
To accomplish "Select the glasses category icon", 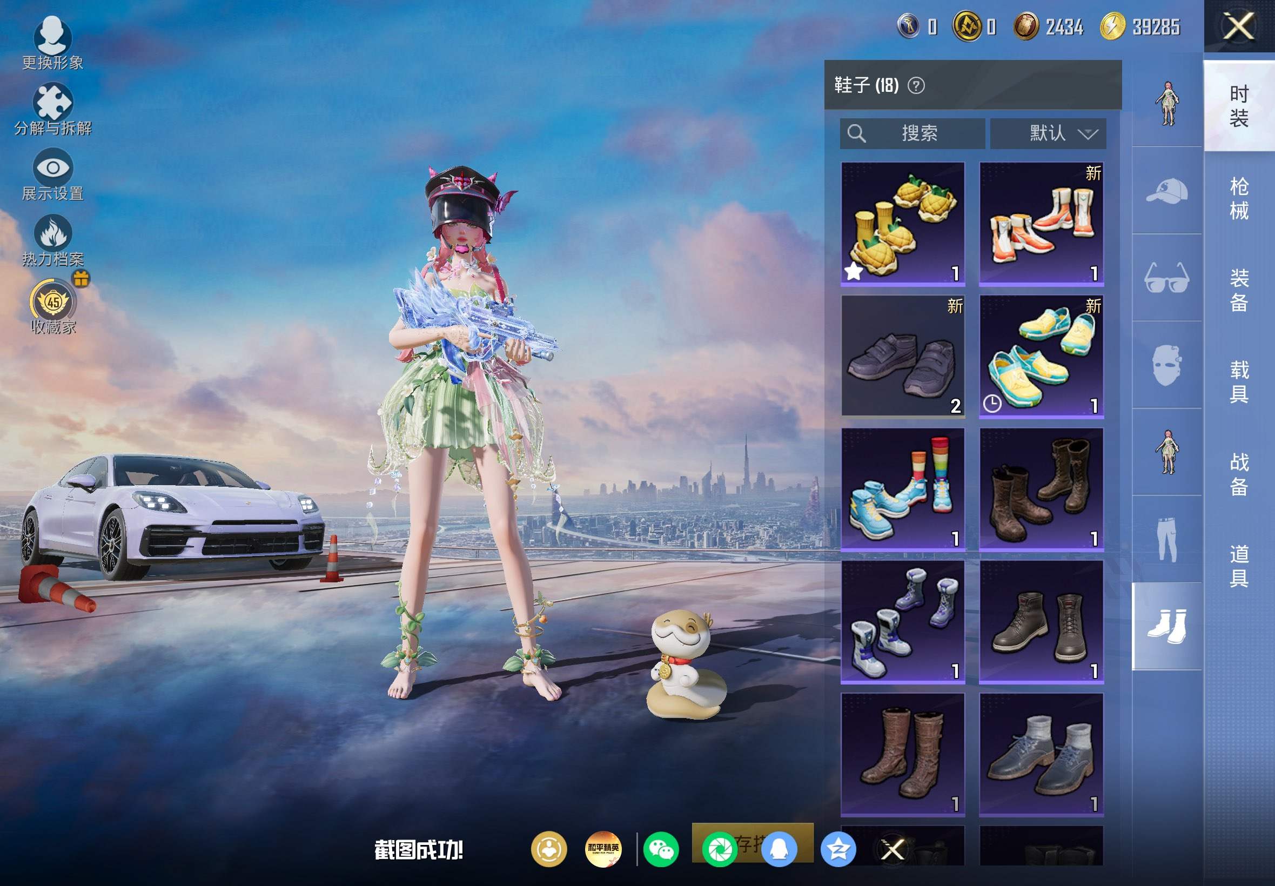I will (1167, 278).
